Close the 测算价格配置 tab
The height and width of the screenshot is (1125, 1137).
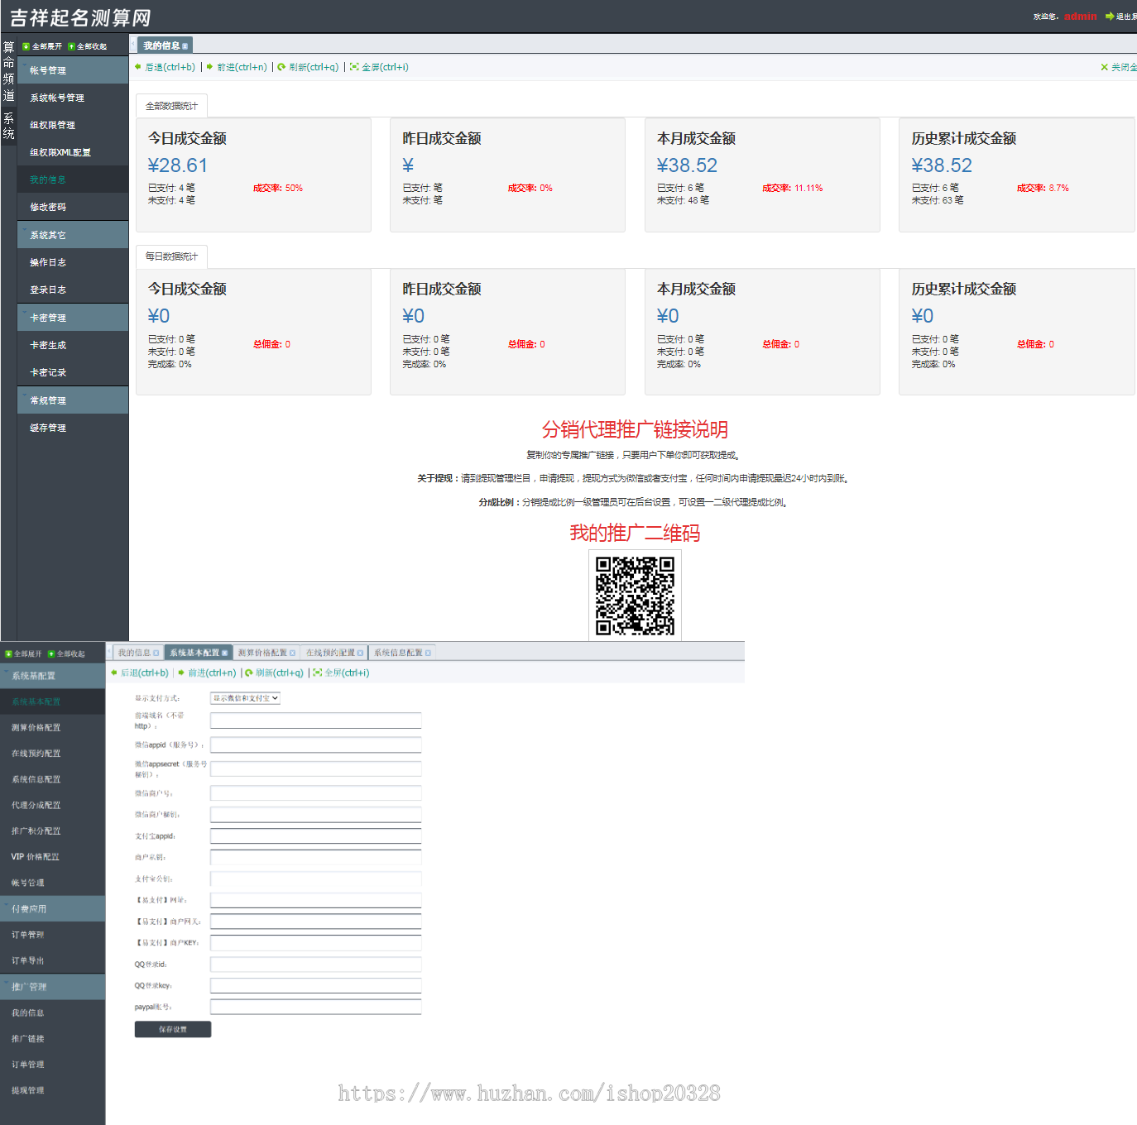tap(292, 653)
